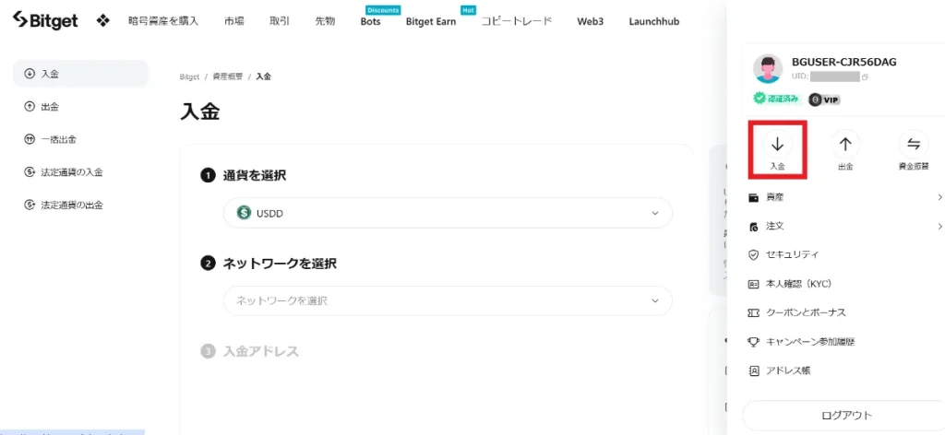
Task: Open the 暗号資産を購入 menu
Action: pos(163,21)
